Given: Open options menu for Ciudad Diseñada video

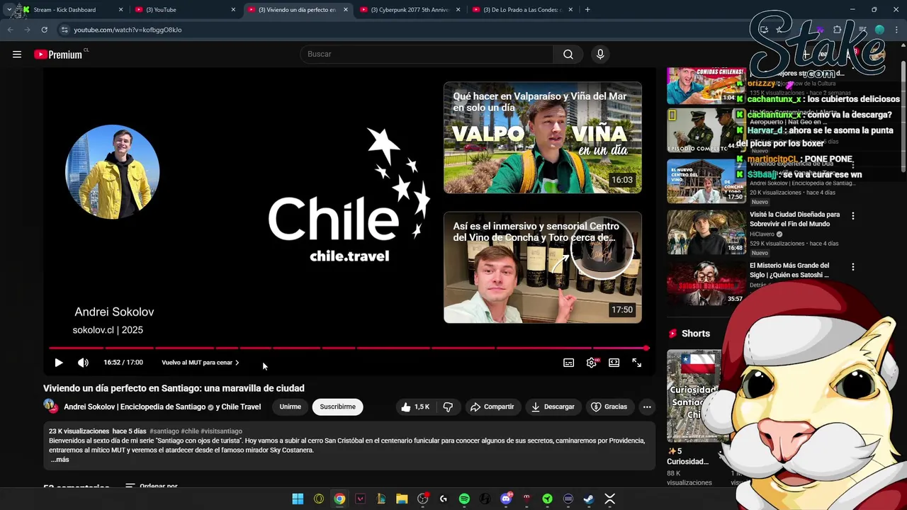Looking at the screenshot, I should tap(853, 216).
